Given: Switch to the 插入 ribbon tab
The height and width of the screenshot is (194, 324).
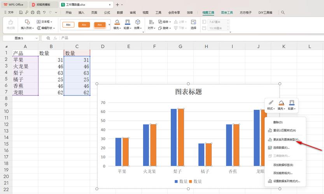Looking at the screenshot, I should 81,12.
